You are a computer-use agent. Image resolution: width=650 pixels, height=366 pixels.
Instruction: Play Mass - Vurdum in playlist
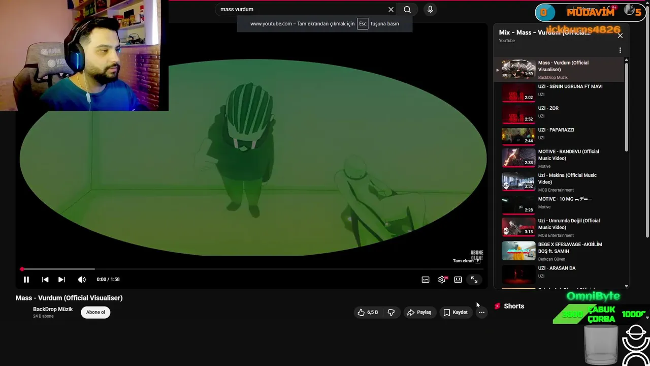click(x=559, y=70)
